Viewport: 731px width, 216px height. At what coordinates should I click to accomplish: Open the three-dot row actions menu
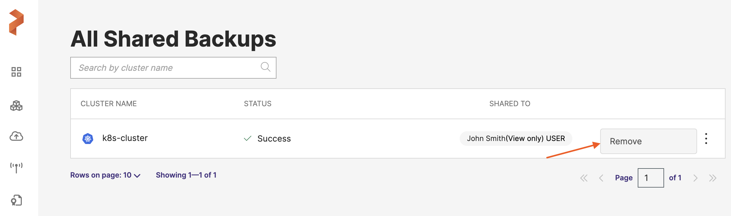point(706,139)
